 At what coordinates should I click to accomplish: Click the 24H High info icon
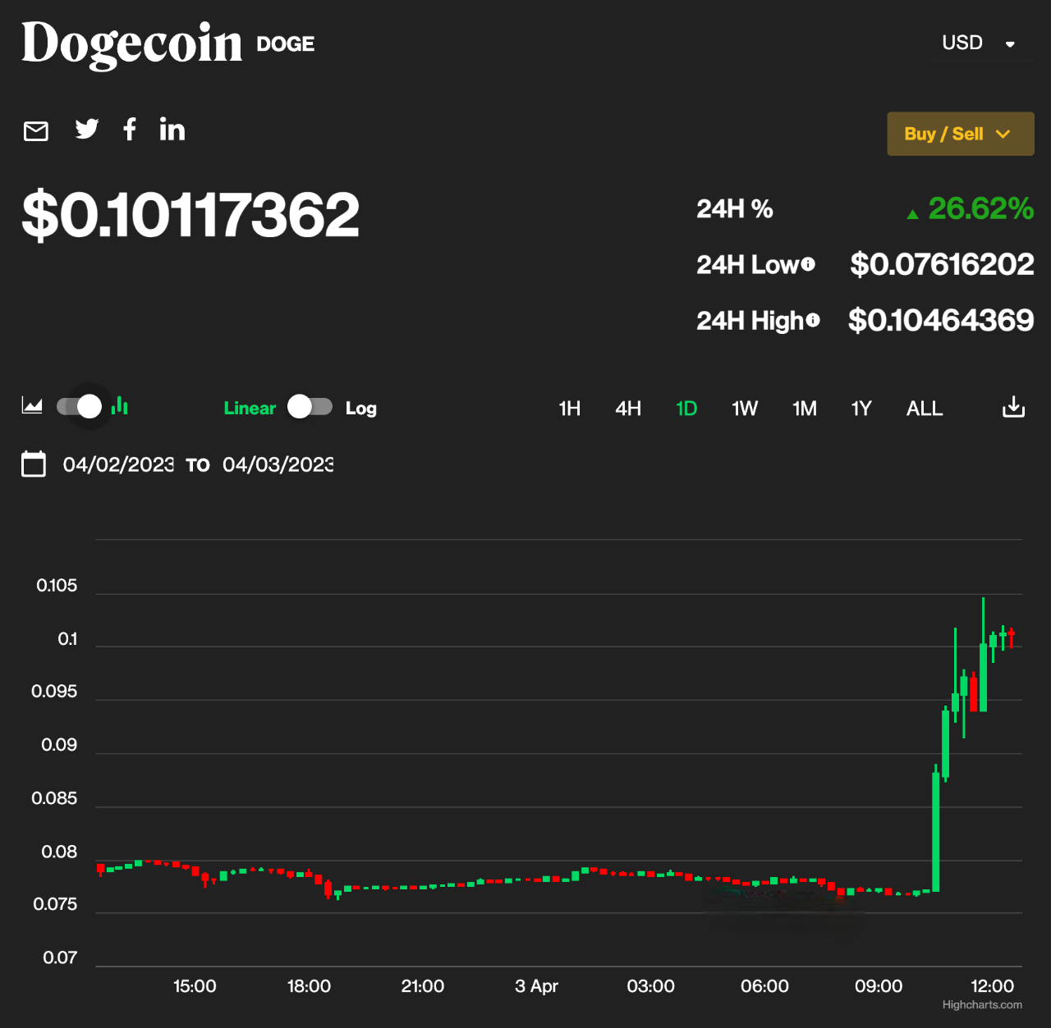[x=813, y=319]
